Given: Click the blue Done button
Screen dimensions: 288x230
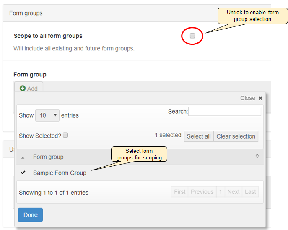Looking at the screenshot, I should pyautogui.click(x=30, y=215).
